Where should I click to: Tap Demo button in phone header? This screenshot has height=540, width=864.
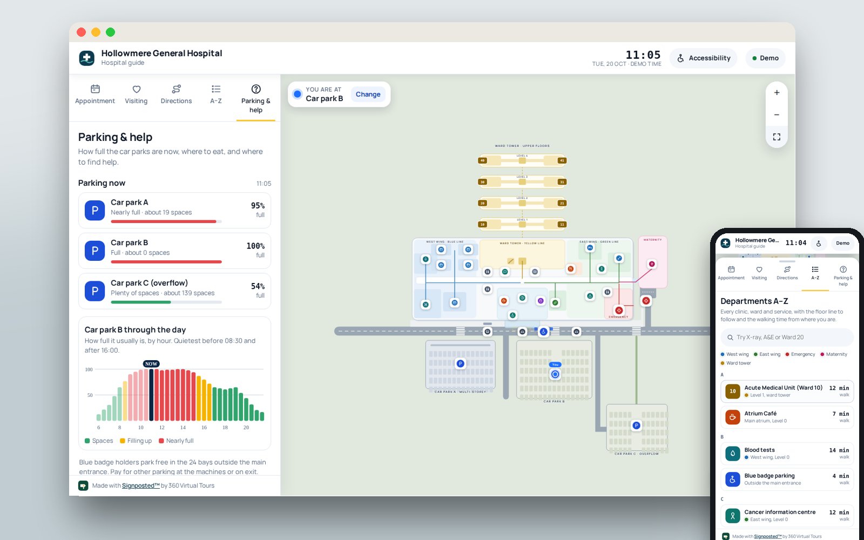(x=842, y=244)
